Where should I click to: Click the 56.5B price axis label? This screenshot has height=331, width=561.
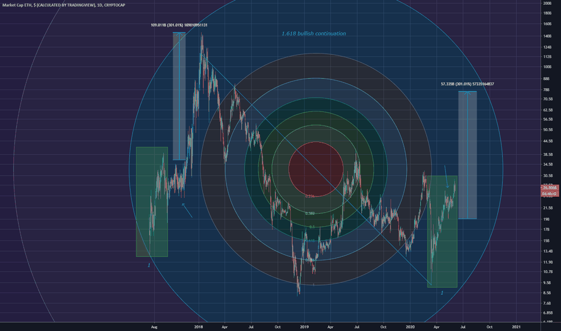pyautogui.click(x=548, y=120)
